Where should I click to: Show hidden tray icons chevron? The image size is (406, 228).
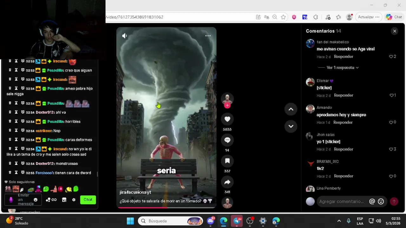(339, 221)
